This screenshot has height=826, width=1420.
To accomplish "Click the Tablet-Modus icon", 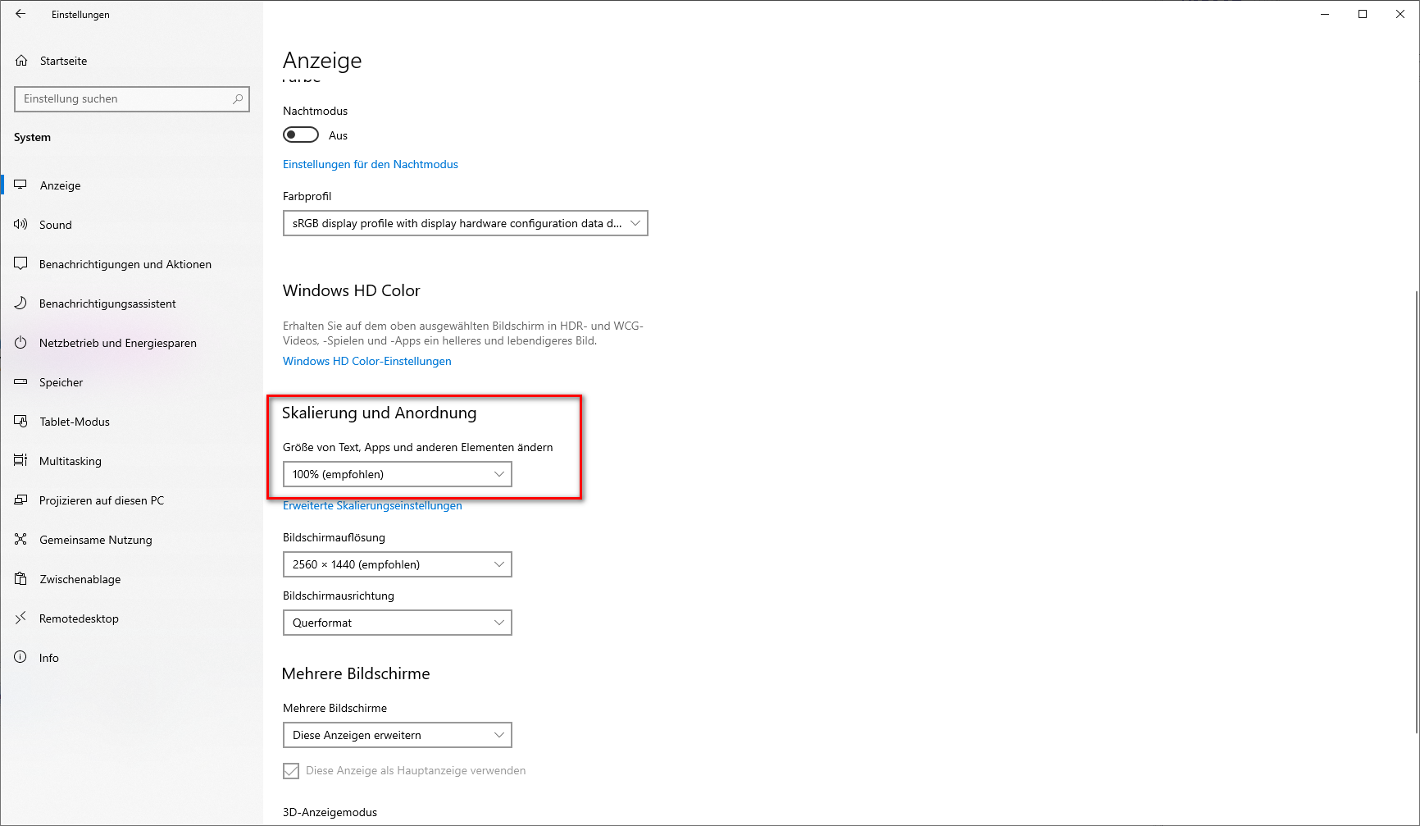I will (20, 421).
